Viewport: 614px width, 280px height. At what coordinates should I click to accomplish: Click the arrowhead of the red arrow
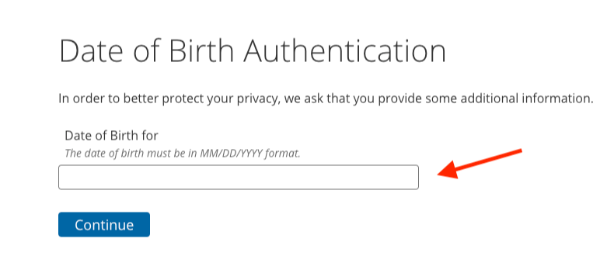448,171
